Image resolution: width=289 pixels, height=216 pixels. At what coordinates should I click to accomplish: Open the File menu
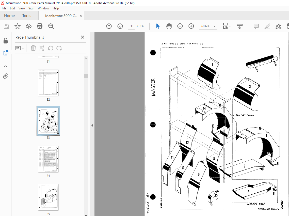click(x=4, y=8)
